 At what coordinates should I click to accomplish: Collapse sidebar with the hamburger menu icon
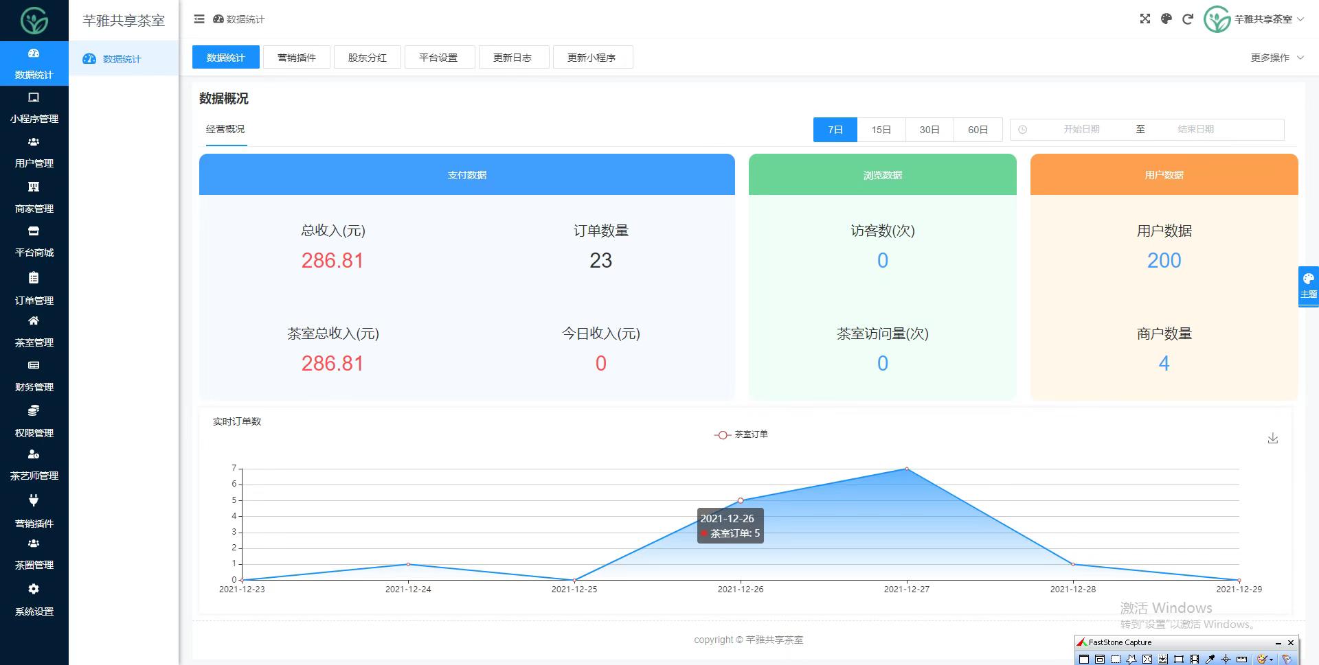(199, 19)
